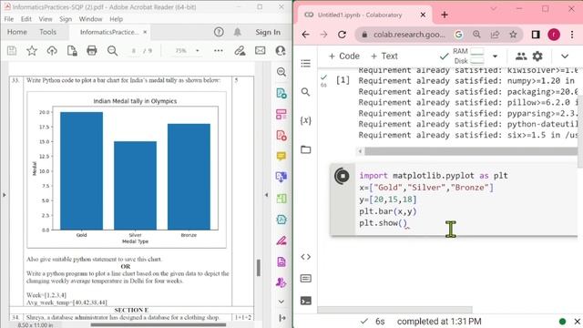Go back in Chrome browser
583x328 pixels.
[x=306, y=35]
